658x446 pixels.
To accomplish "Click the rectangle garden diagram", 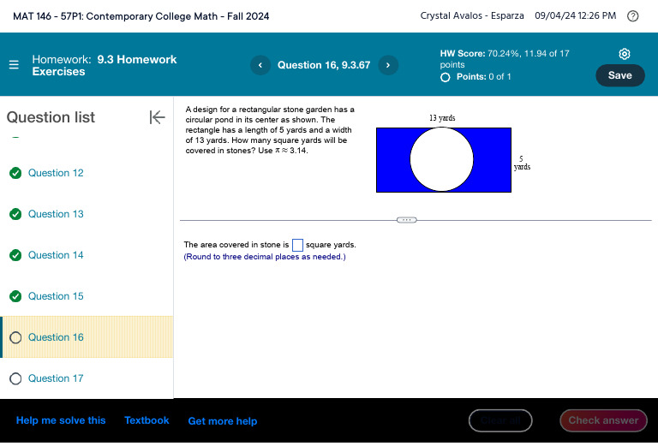I will point(444,160).
